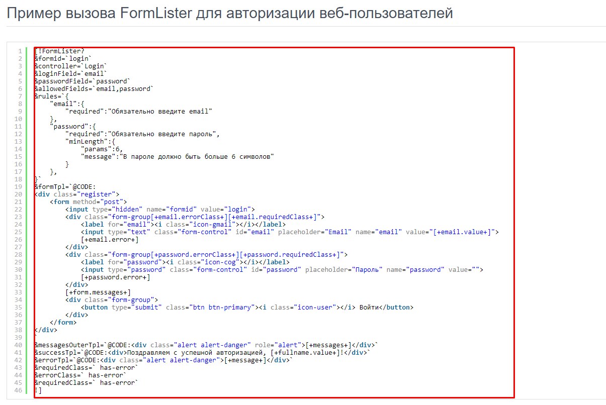Screen dimensions: 606x405
Task: Click the email text input code line
Action: tap(289, 232)
